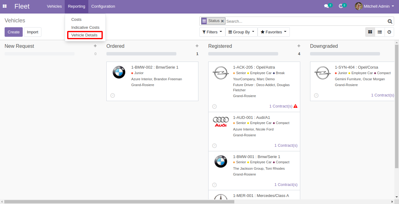Switch to Activity view
Screen dimensions: 399x204
389,32
